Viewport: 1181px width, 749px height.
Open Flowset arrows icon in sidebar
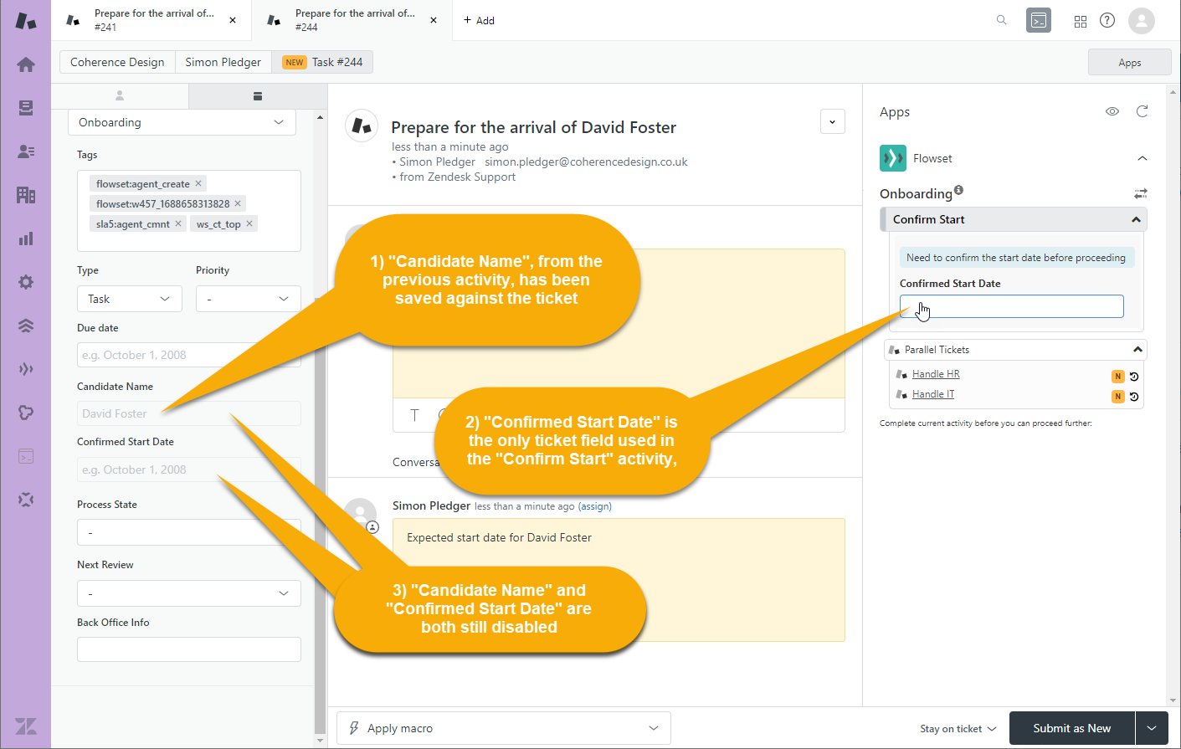pyautogui.click(x=26, y=369)
